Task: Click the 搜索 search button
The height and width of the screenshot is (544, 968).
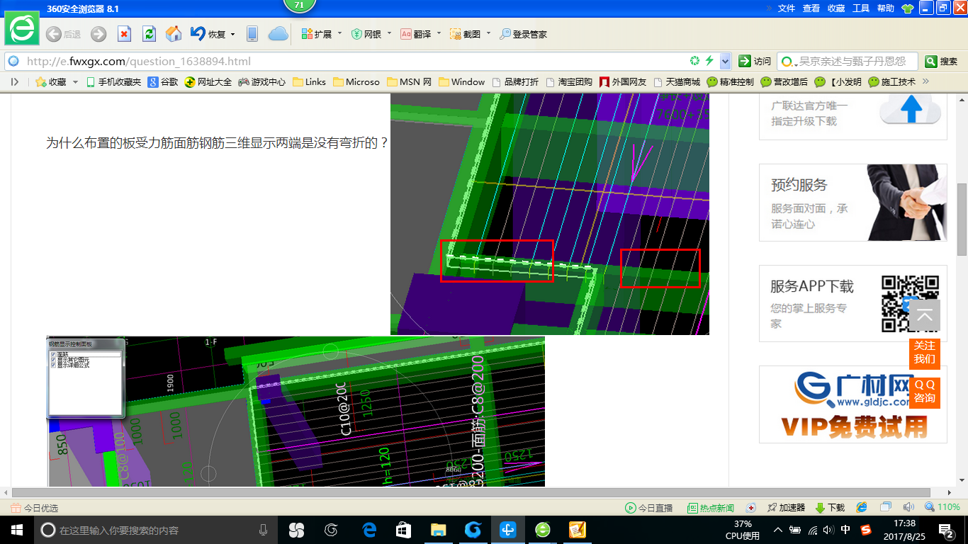Action: (x=942, y=61)
